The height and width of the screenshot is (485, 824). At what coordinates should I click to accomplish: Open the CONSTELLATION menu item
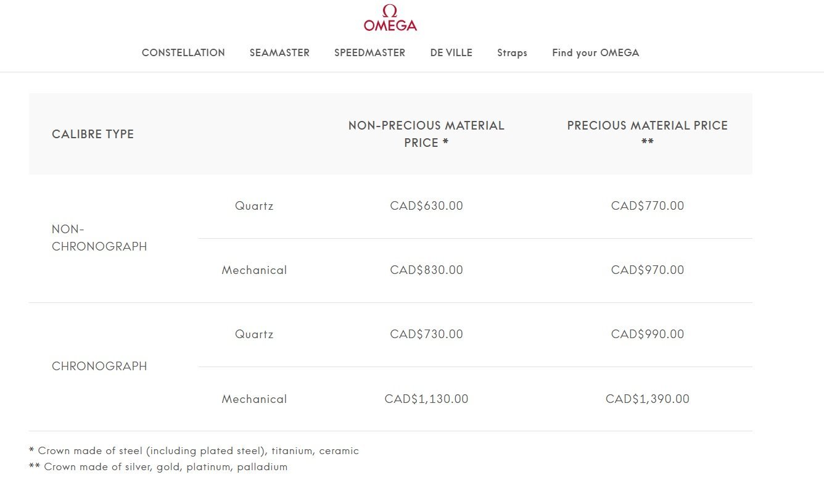pos(183,53)
